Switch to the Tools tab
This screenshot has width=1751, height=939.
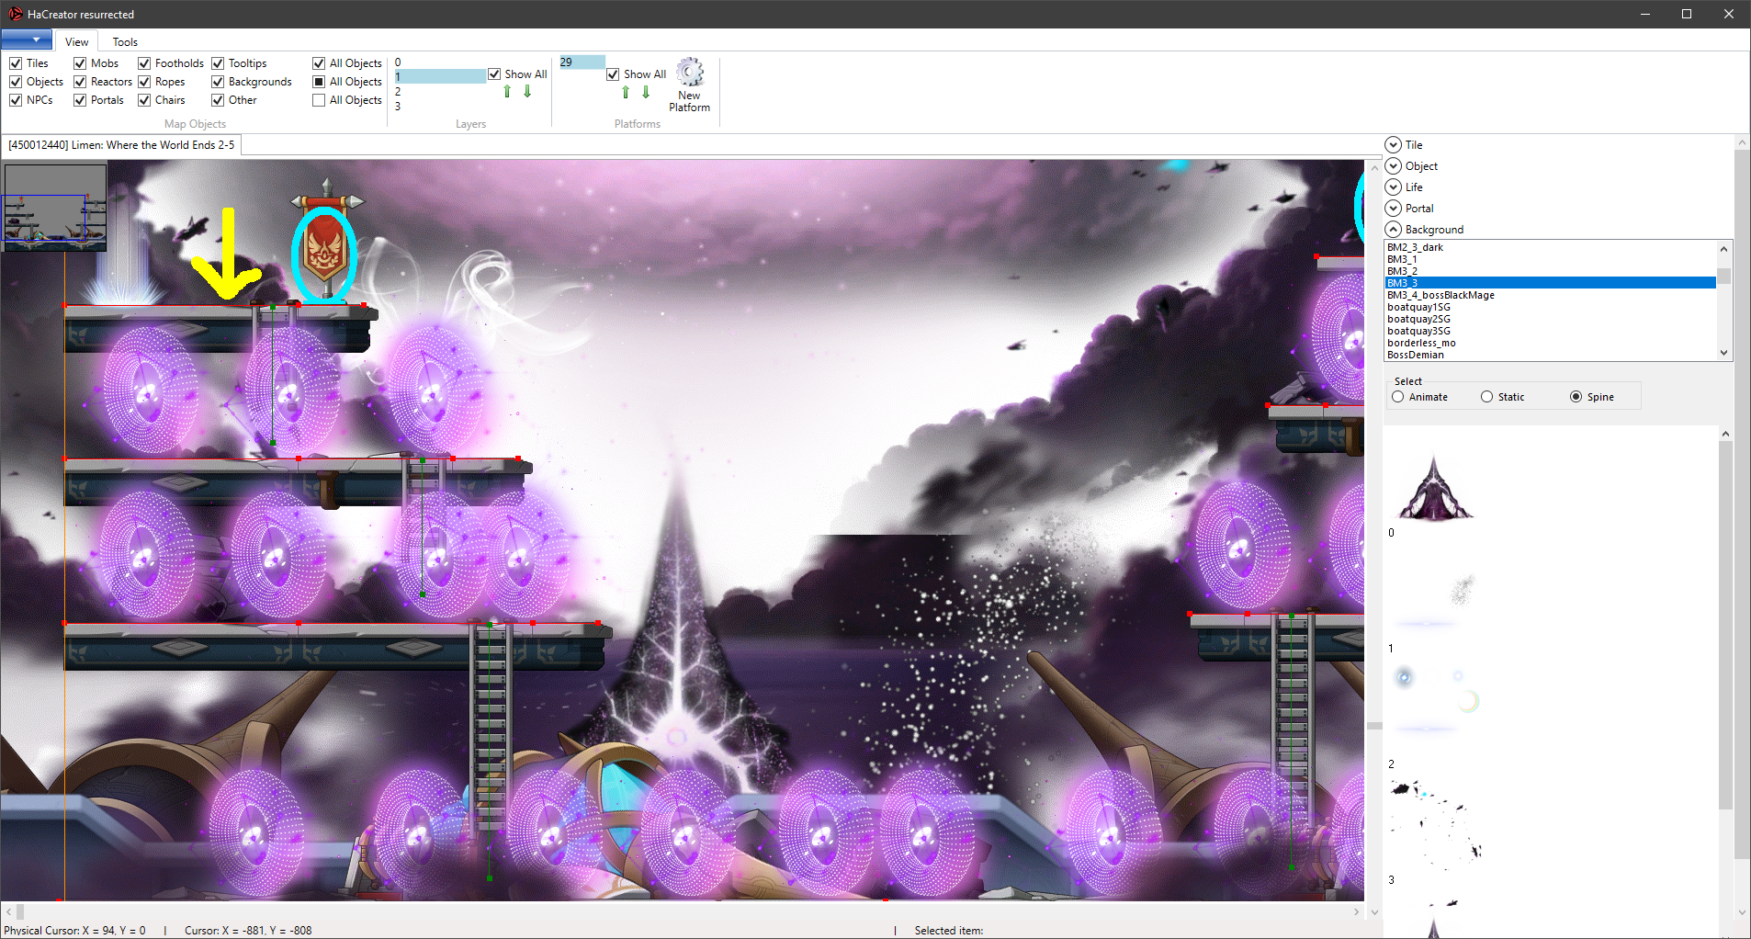(x=124, y=41)
